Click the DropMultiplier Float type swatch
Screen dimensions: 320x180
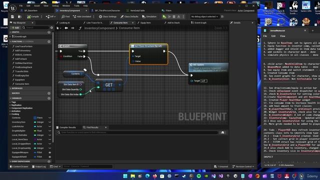[x=35, y=131]
